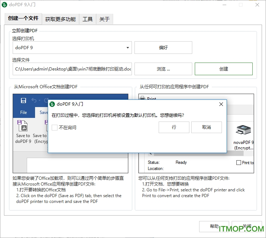Click the doPDF logo in main title bar
Screen dimensions: 266x238
4,5
